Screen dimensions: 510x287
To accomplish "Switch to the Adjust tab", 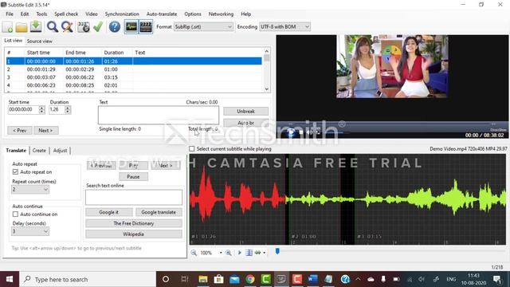I will (x=60, y=151).
